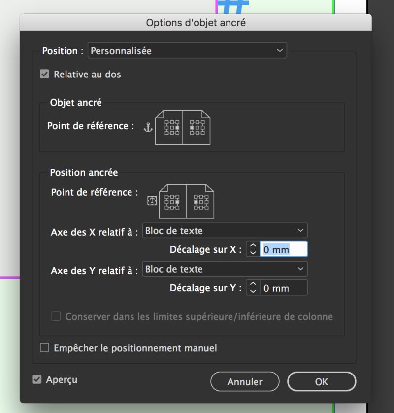Enable Empêcher le positionnement manuel

coord(44,348)
